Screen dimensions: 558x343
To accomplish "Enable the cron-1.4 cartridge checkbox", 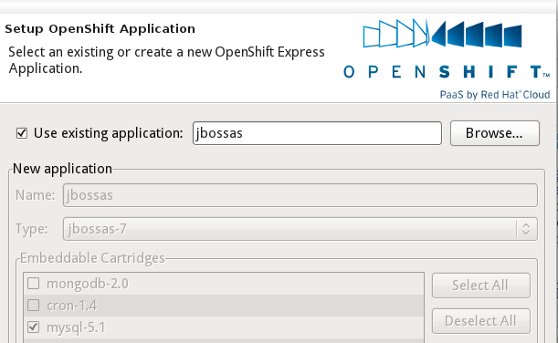I will (x=34, y=305).
